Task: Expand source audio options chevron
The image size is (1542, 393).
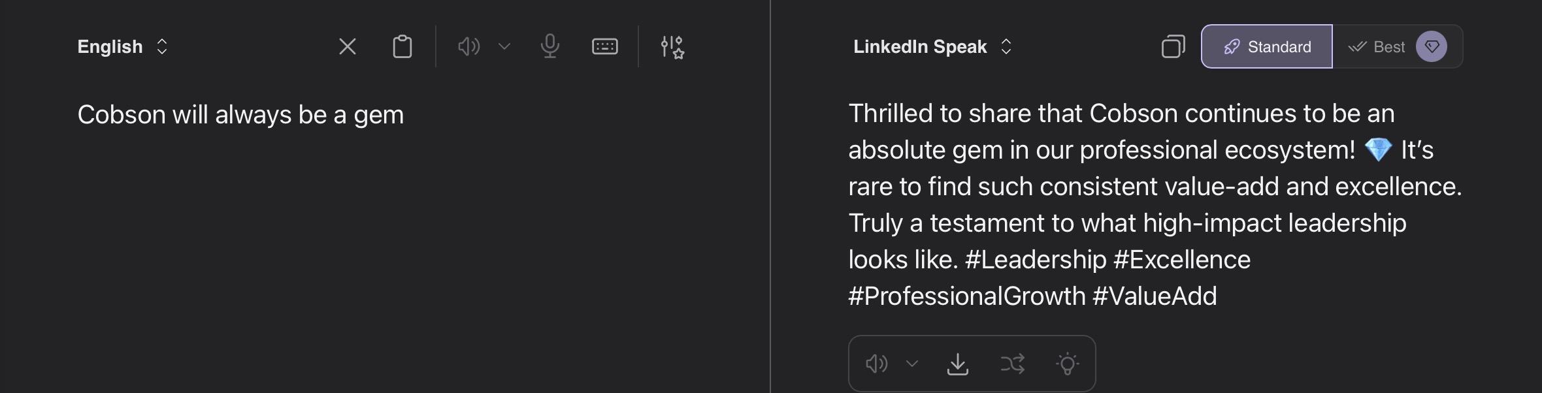Action: point(504,46)
